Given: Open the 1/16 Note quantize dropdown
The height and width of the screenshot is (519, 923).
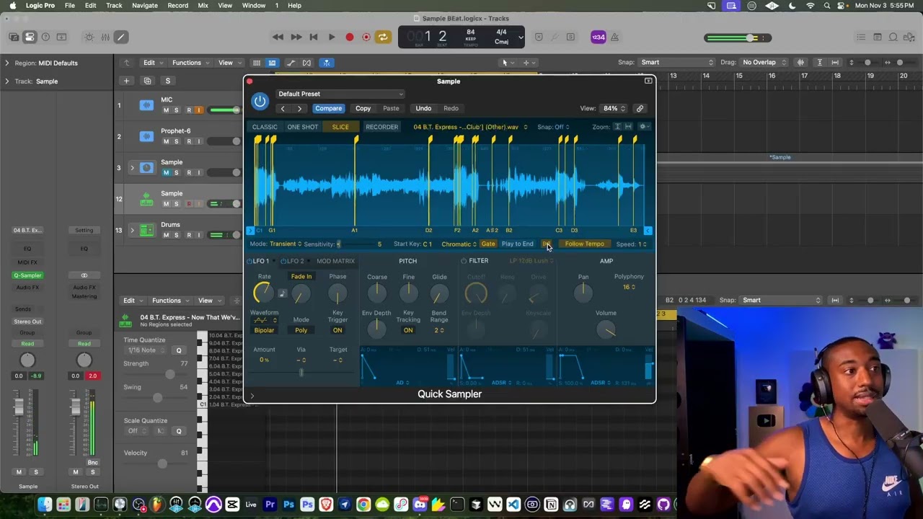Looking at the screenshot, I should tap(146, 350).
